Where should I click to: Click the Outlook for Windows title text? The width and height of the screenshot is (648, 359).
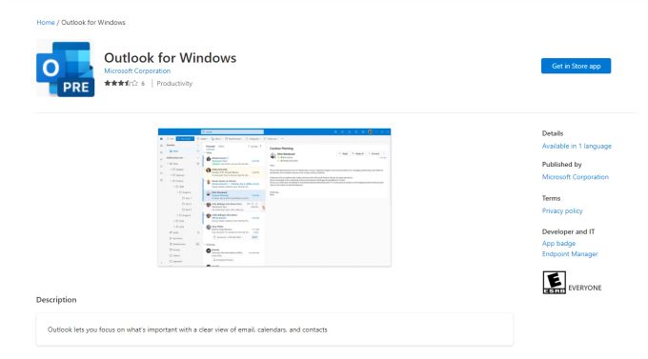tap(171, 58)
